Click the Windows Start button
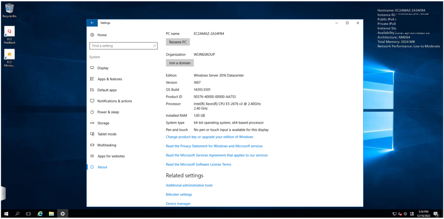Viewport: 444px width, 219px height. tap(6, 213)
